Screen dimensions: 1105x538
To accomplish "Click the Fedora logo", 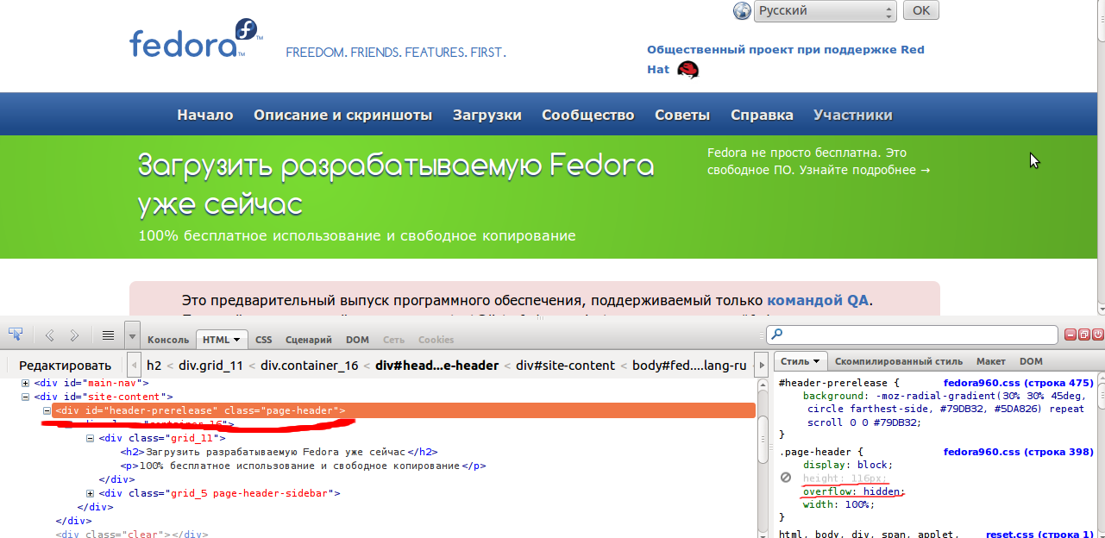I will click(196, 40).
